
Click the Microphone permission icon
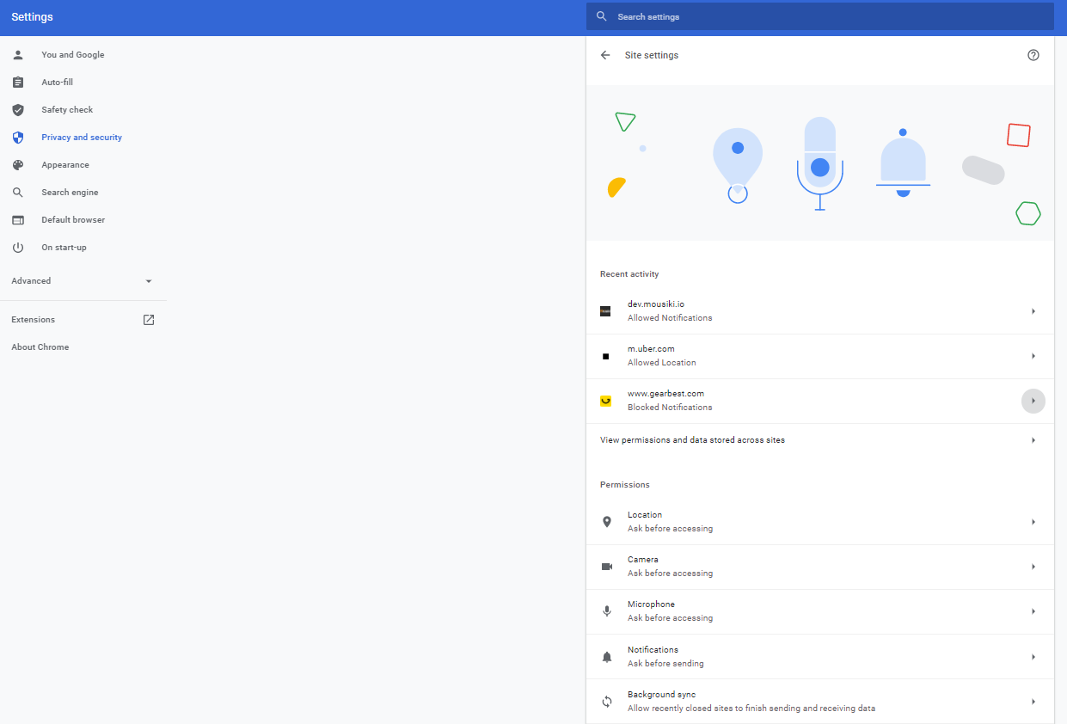[607, 611]
